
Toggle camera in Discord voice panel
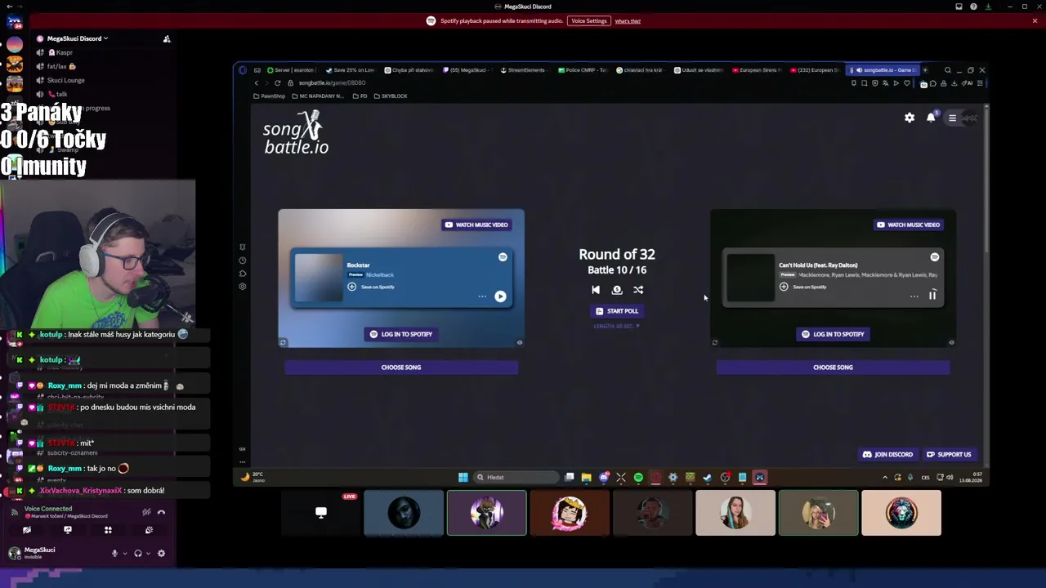(27, 530)
